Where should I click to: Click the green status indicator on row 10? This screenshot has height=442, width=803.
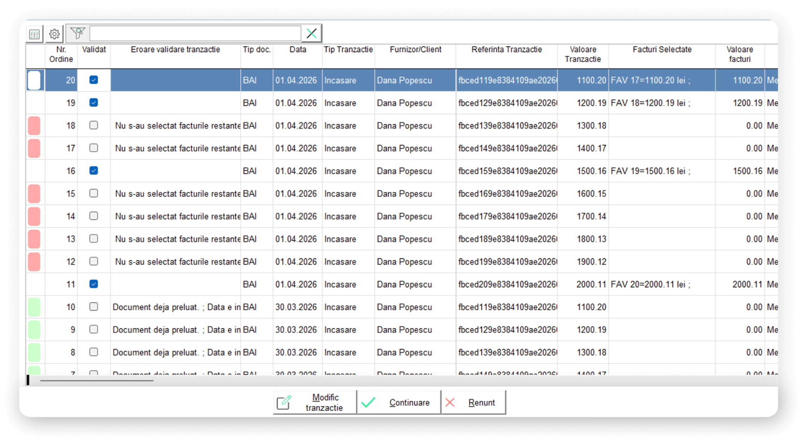click(x=35, y=307)
